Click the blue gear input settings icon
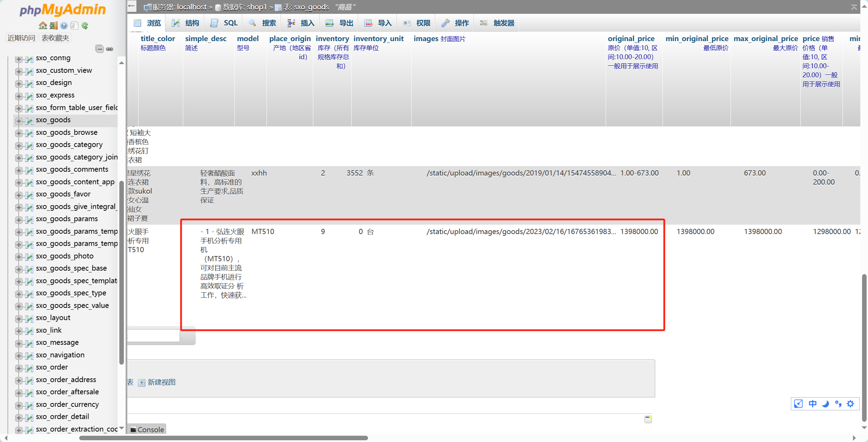 (x=851, y=404)
